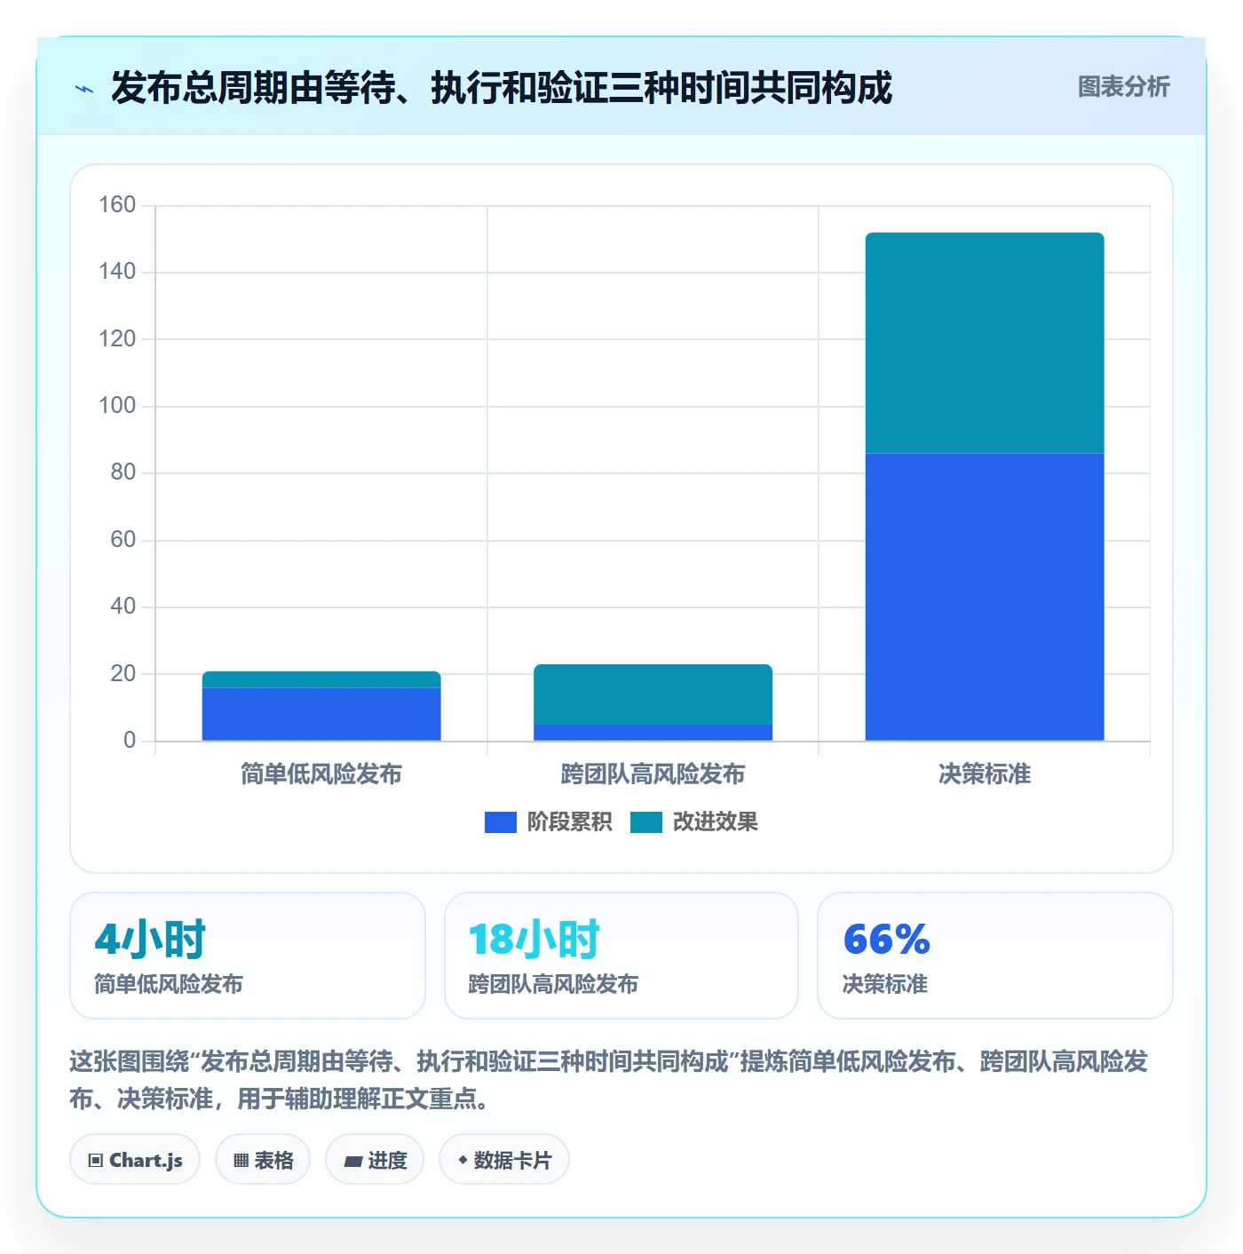Viewport: 1243px width, 1254px height.
Task: Click the blue segment of the 决策标准 bar
Action: tap(985, 597)
